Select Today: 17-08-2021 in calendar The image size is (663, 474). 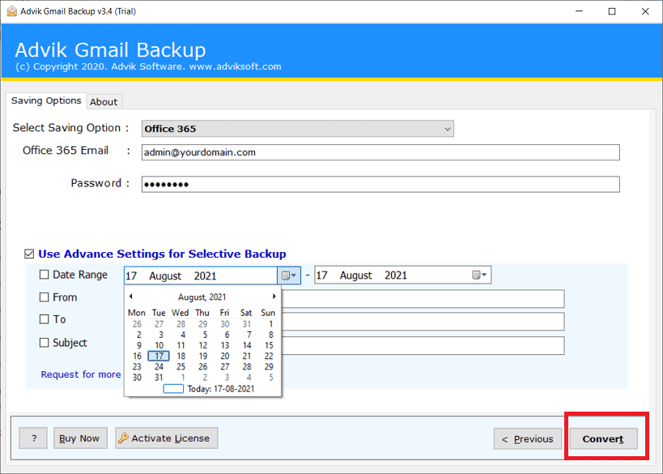[x=210, y=388]
